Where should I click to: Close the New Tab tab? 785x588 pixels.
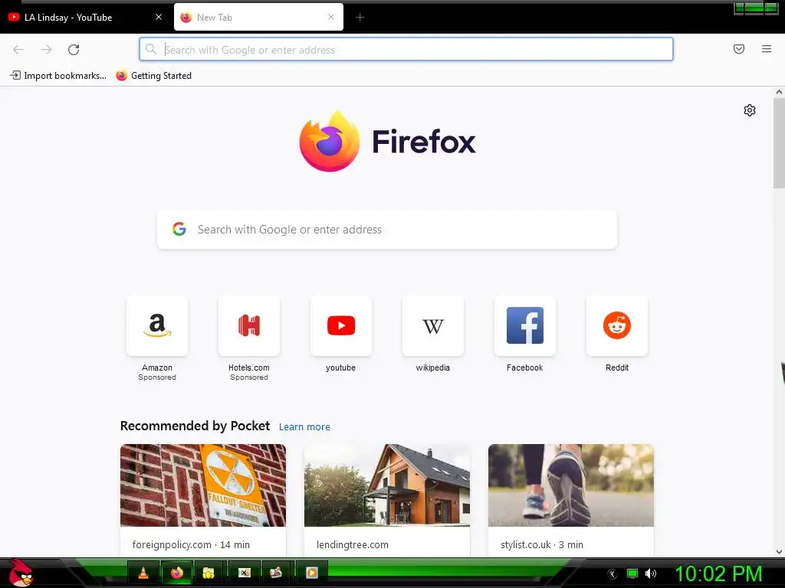click(331, 17)
